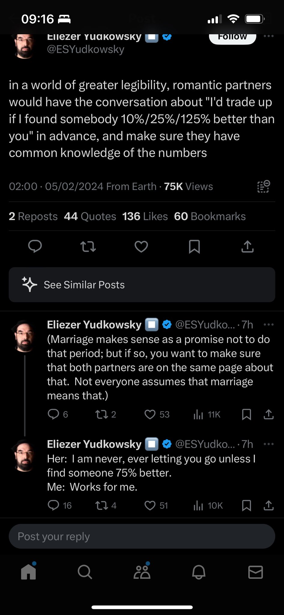Open Messages envelope tab

(255, 572)
